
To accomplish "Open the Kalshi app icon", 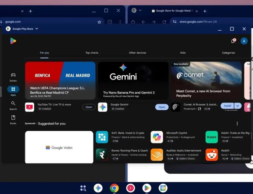I will click(x=211, y=137).
